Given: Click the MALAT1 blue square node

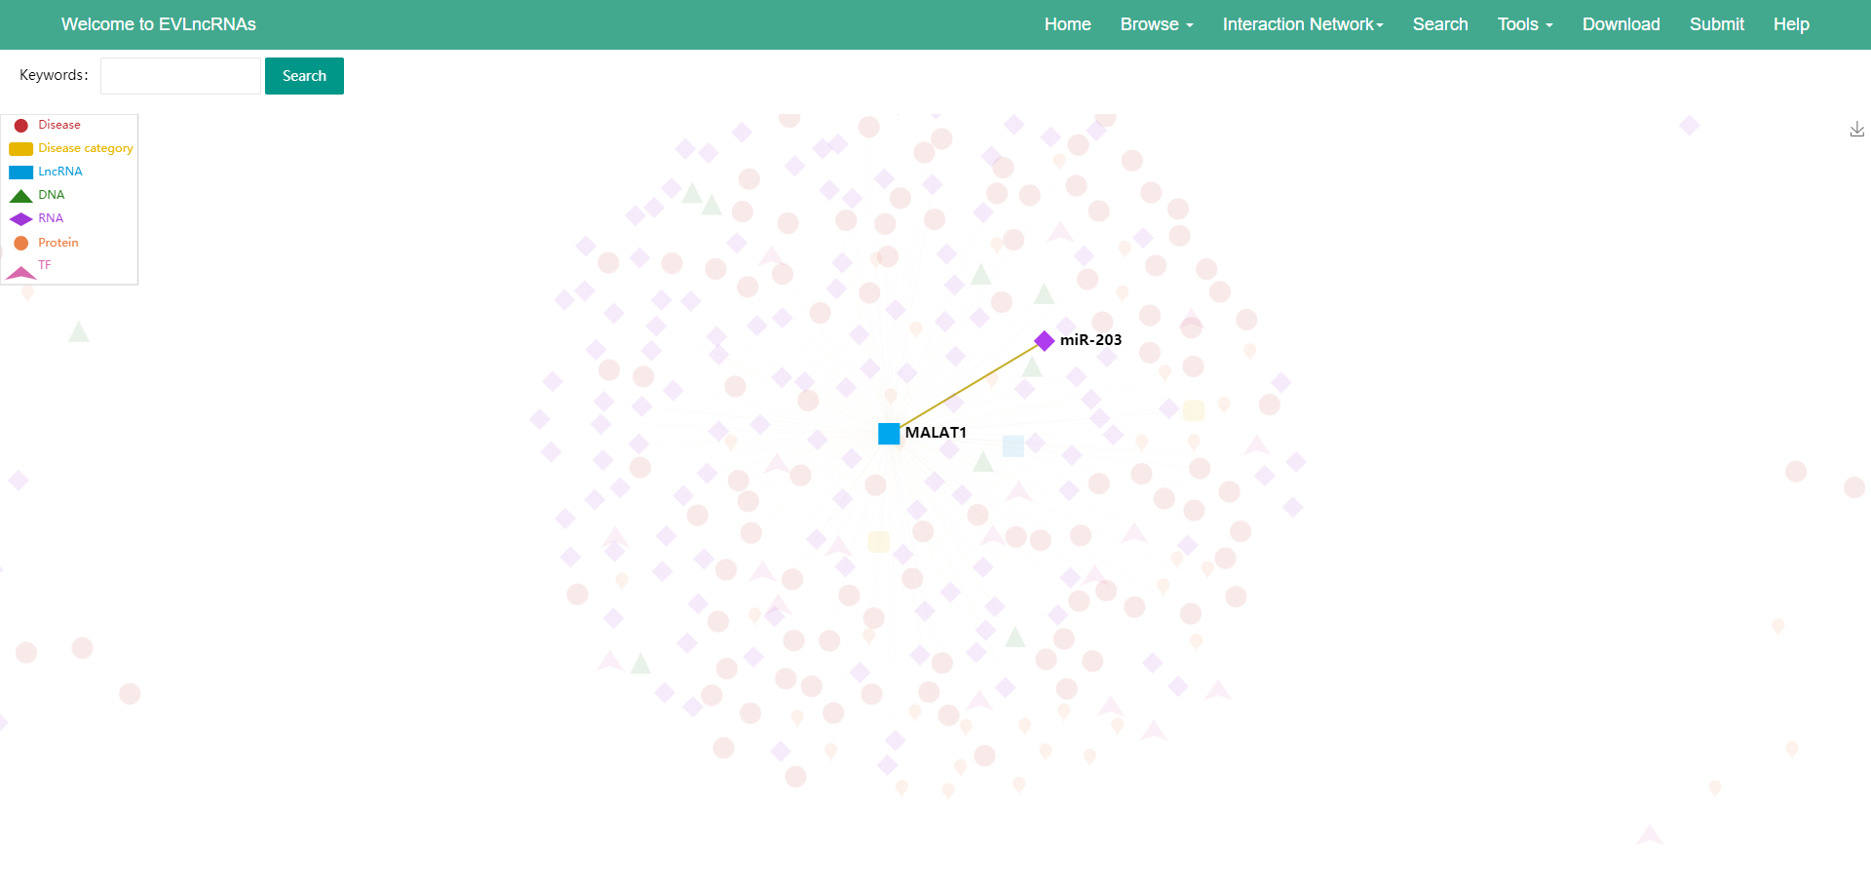Looking at the screenshot, I should point(889,434).
